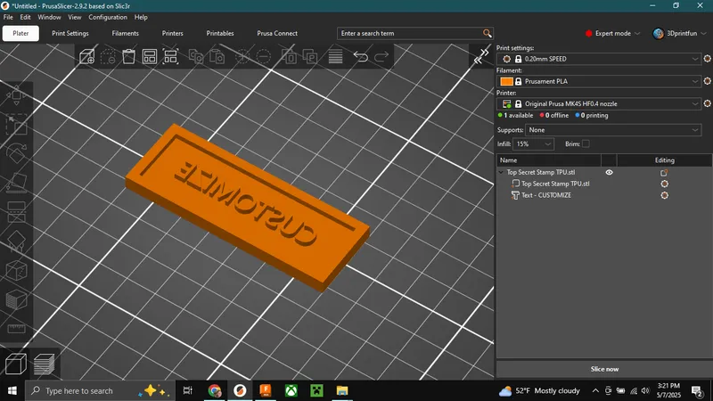Open the 3Dprintfun account dropdown

pos(679,33)
